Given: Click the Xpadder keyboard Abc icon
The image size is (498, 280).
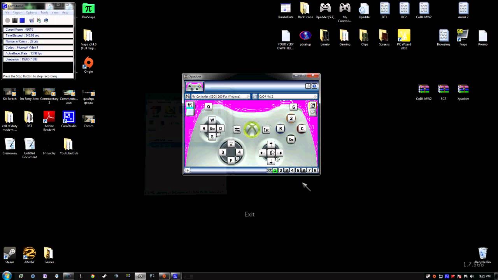Looking at the screenshot, I should point(187,170).
